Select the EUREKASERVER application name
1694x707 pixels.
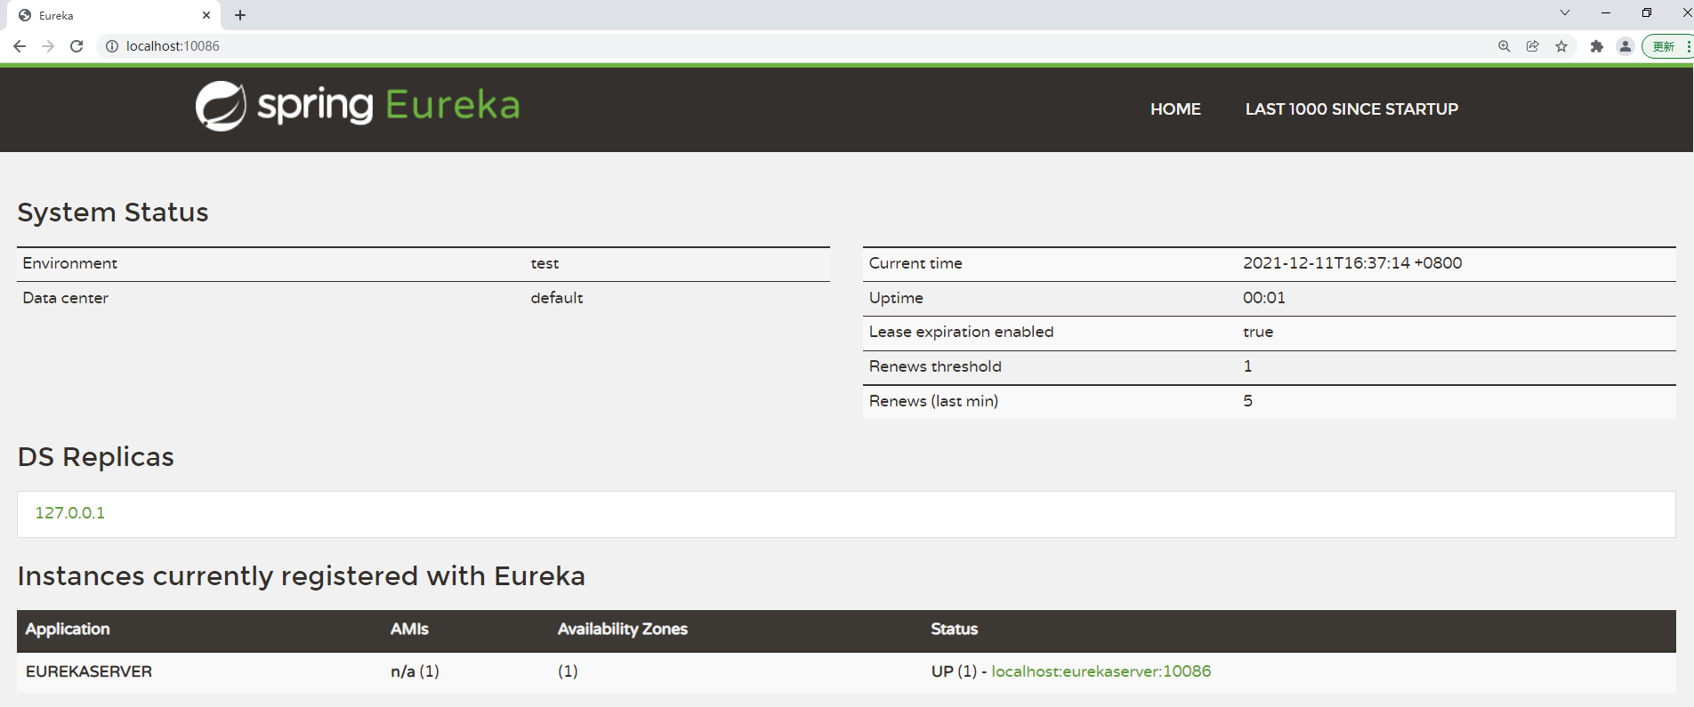[89, 671]
